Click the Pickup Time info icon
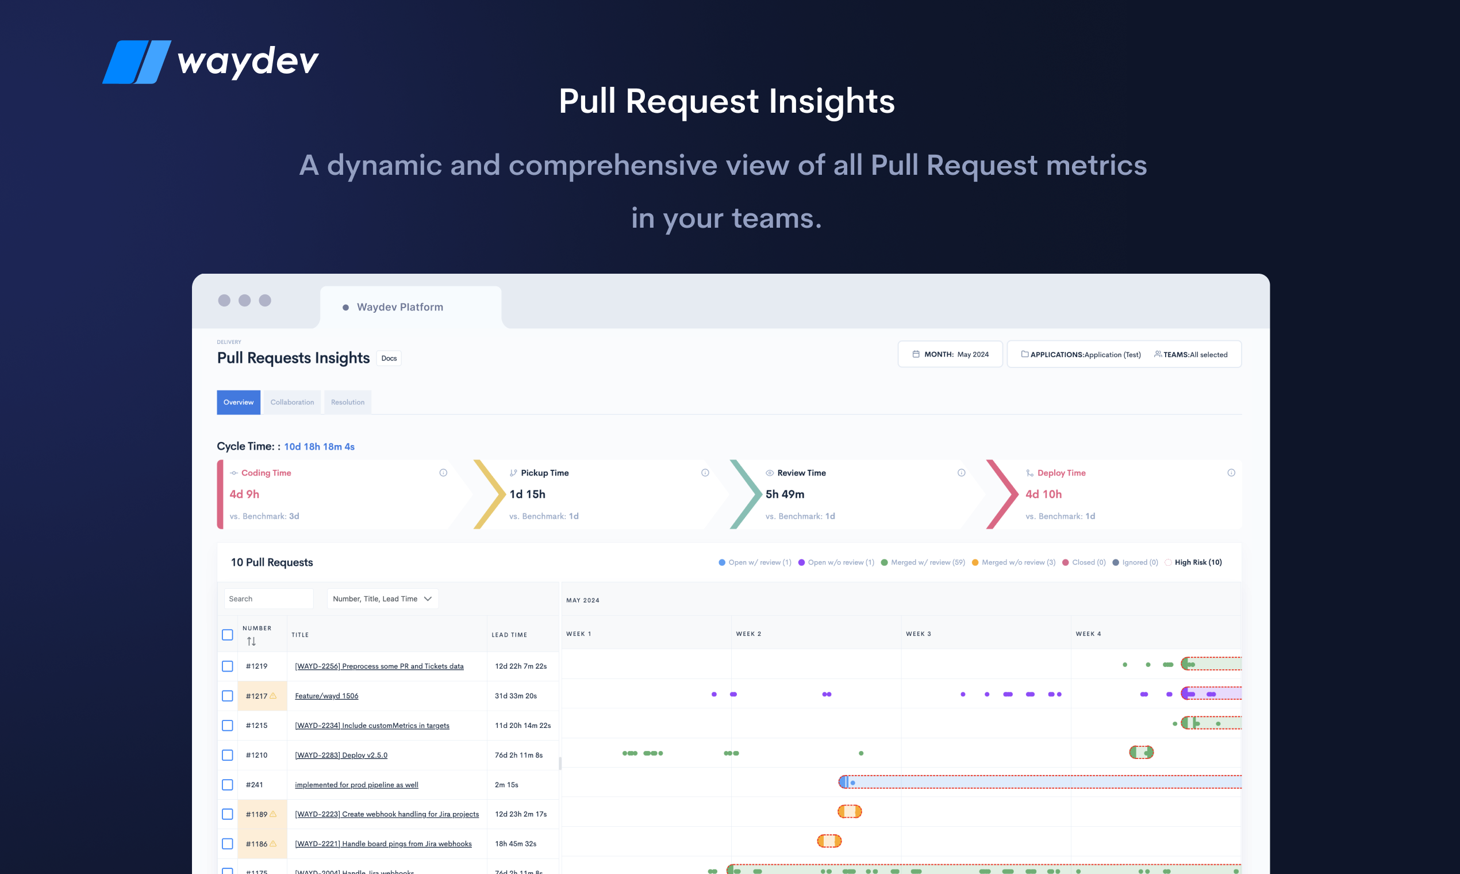 click(705, 473)
